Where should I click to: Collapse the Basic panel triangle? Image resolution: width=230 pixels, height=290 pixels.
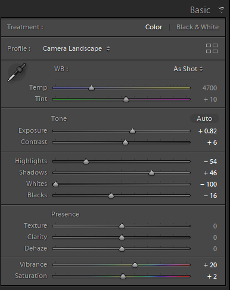(221, 10)
